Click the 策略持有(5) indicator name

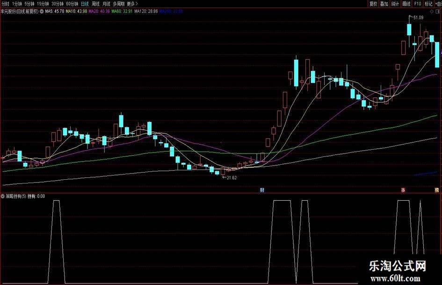click(x=16, y=196)
